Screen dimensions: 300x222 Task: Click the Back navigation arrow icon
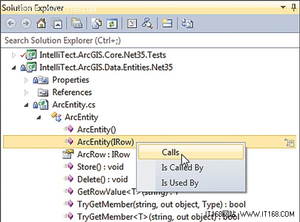pos(11,23)
